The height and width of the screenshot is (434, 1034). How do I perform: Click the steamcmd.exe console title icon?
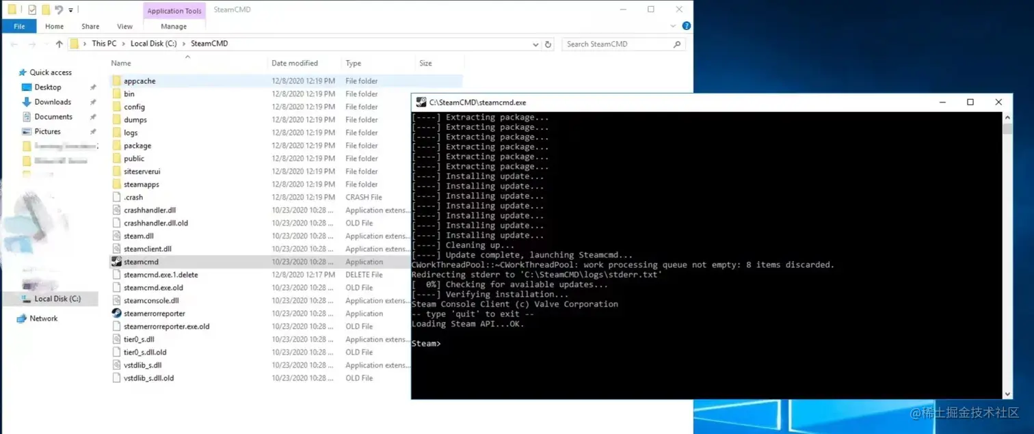pos(421,102)
